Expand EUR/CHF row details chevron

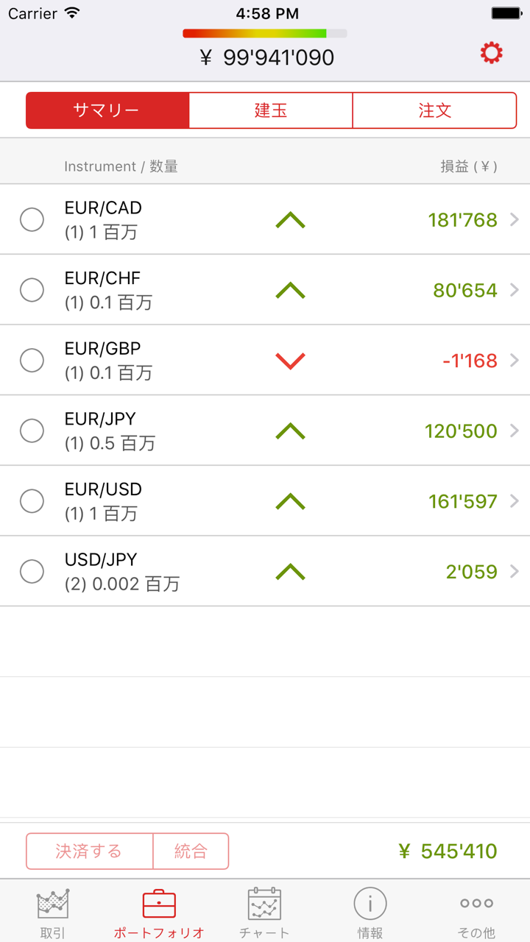click(514, 290)
